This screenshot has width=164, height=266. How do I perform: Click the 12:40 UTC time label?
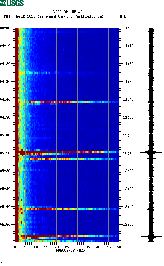128,207
